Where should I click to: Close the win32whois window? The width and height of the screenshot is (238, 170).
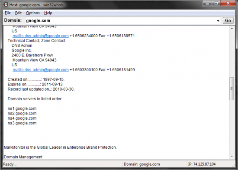pyautogui.click(x=228, y=3)
